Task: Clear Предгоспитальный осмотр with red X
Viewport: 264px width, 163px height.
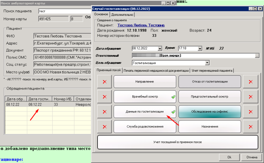Action: 250,97
